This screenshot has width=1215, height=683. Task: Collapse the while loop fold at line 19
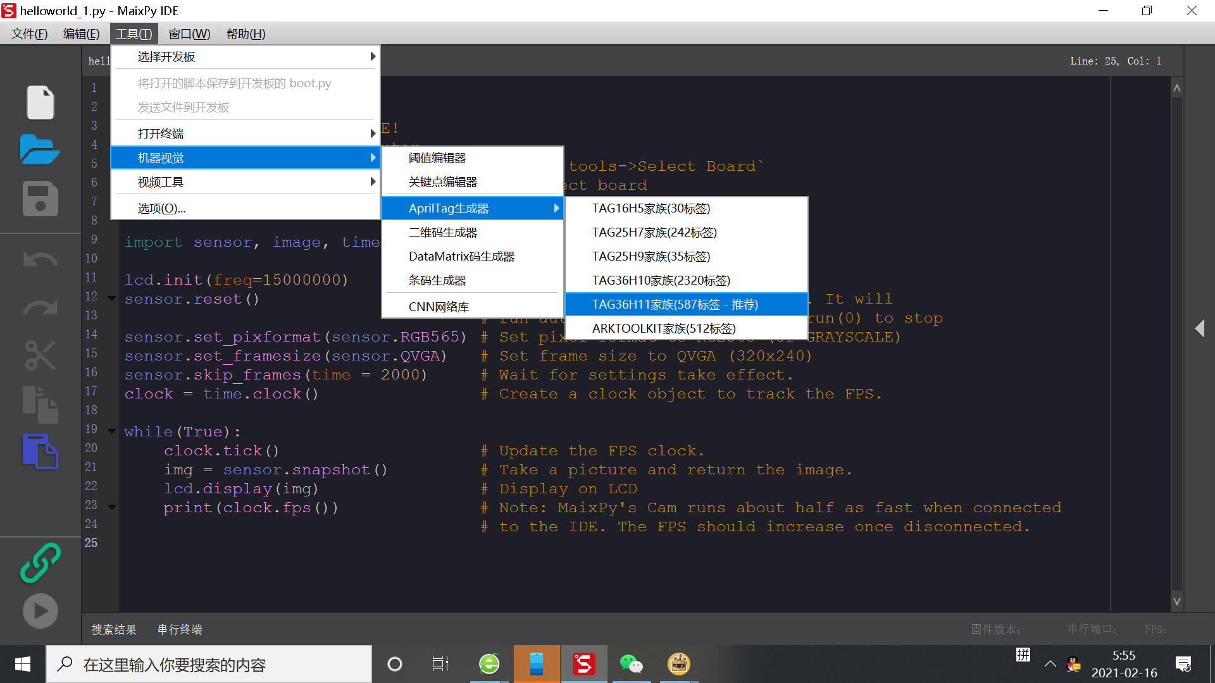(112, 431)
